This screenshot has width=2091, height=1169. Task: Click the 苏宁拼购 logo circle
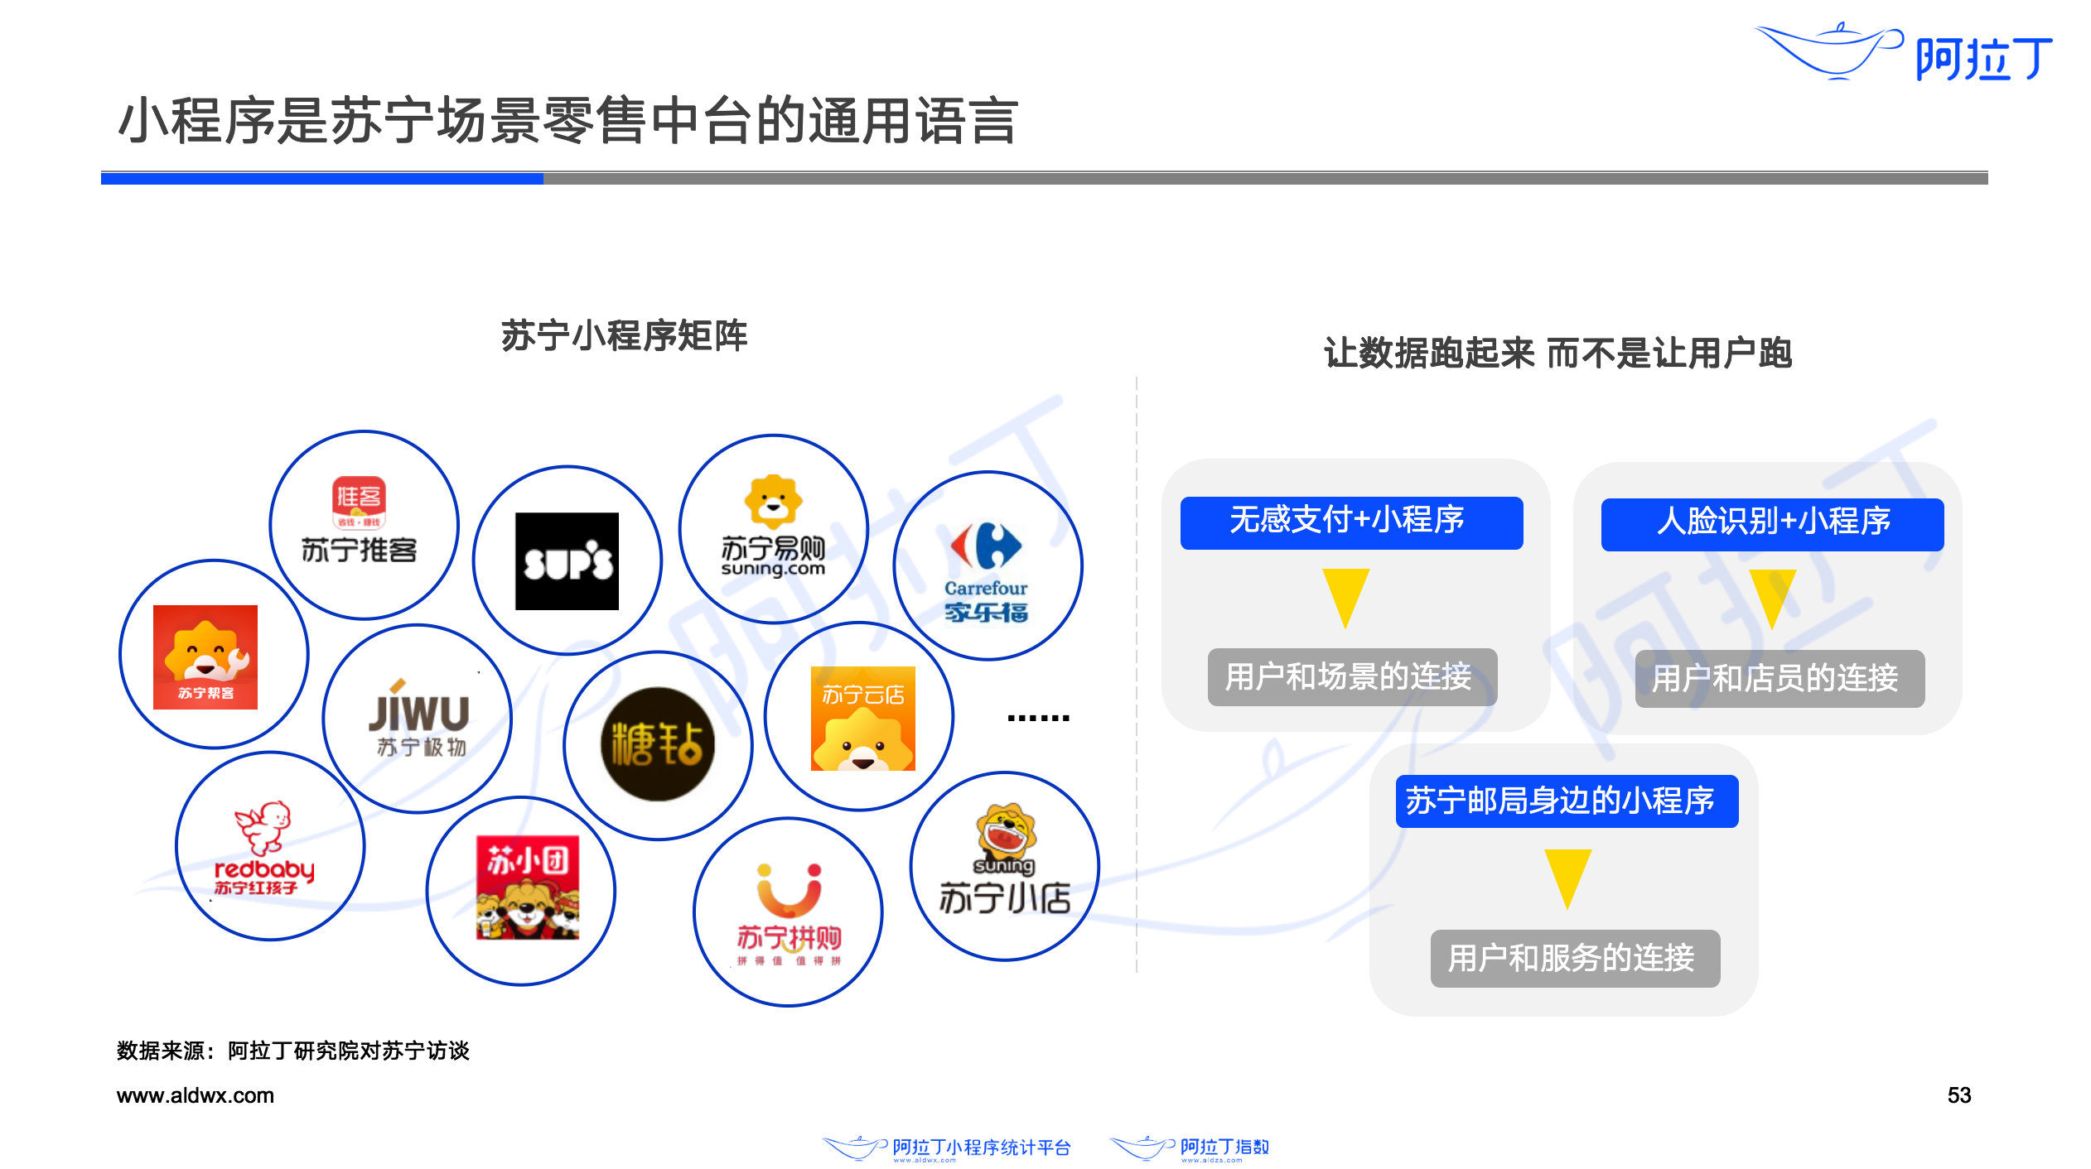click(788, 912)
